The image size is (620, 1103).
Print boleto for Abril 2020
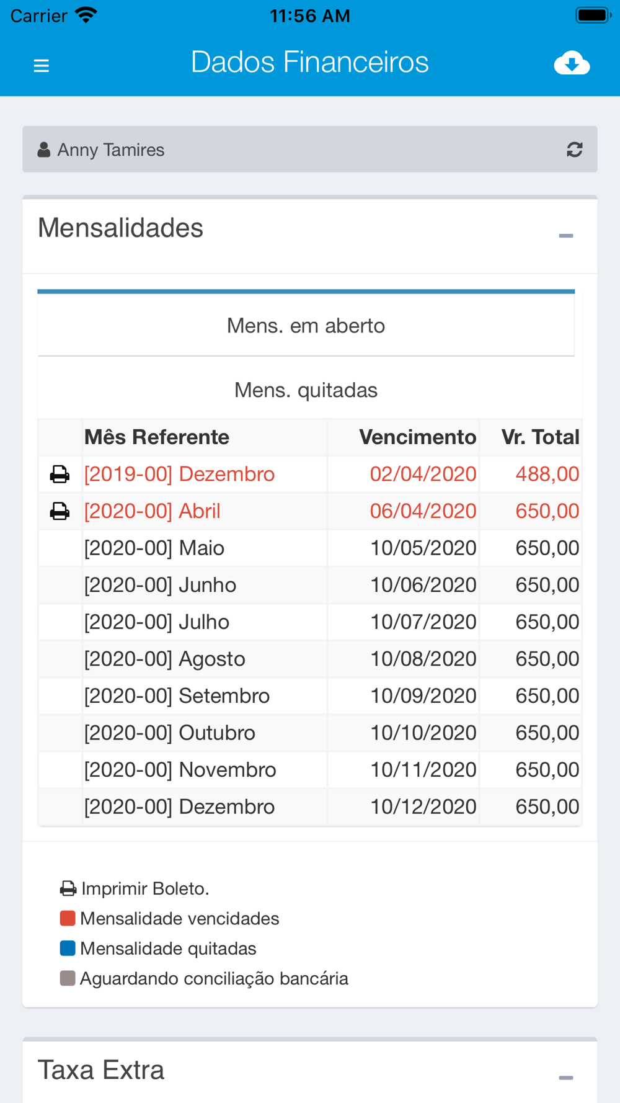[x=60, y=511]
